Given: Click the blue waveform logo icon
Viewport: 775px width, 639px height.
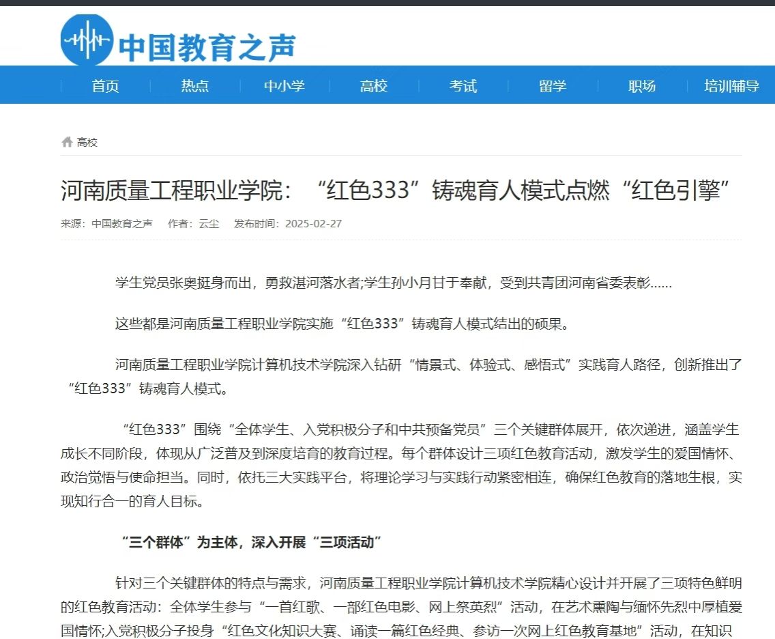Looking at the screenshot, I should (x=86, y=40).
